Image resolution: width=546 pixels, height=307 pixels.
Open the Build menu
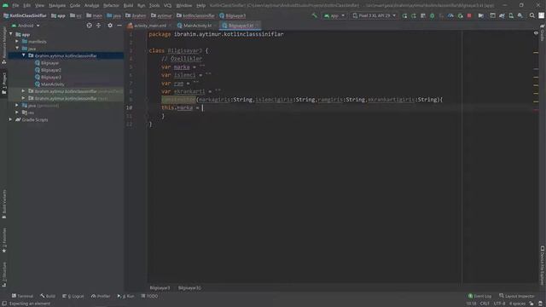pyautogui.click(x=128, y=5)
